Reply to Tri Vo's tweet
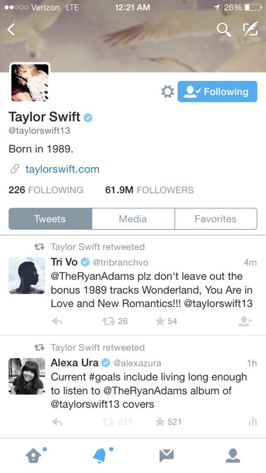The width and height of the screenshot is (266, 473). [57, 321]
